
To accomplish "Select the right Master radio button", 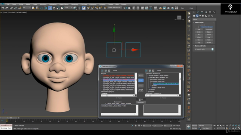I will coord(161,98).
